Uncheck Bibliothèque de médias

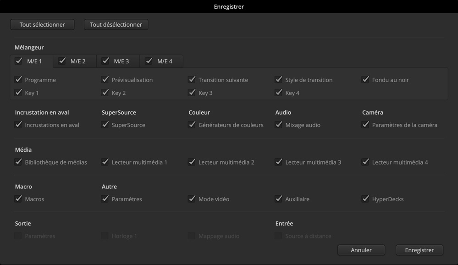pyautogui.click(x=18, y=162)
